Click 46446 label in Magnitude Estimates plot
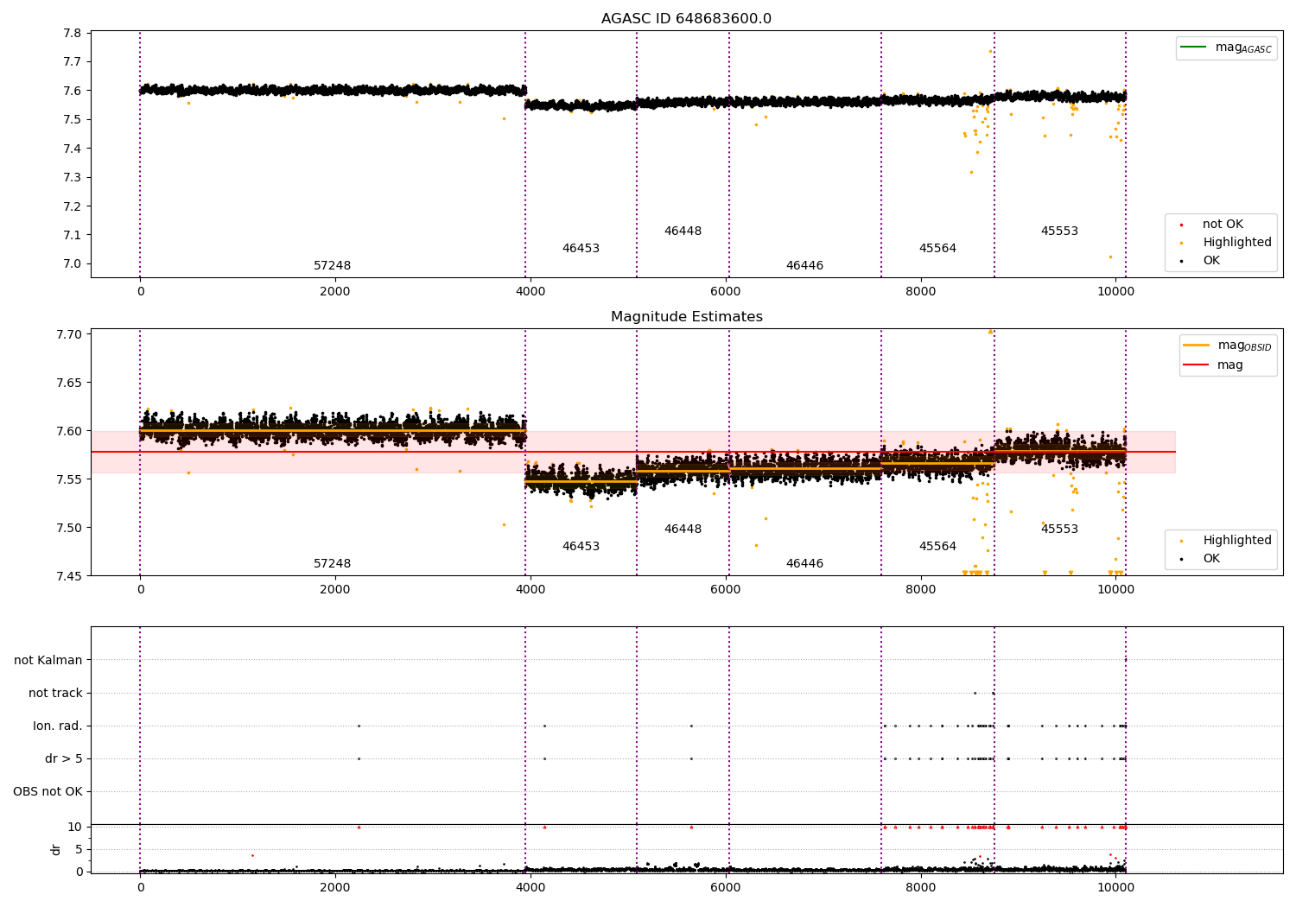Screen dimensions: 1296x907 pos(804,564)
